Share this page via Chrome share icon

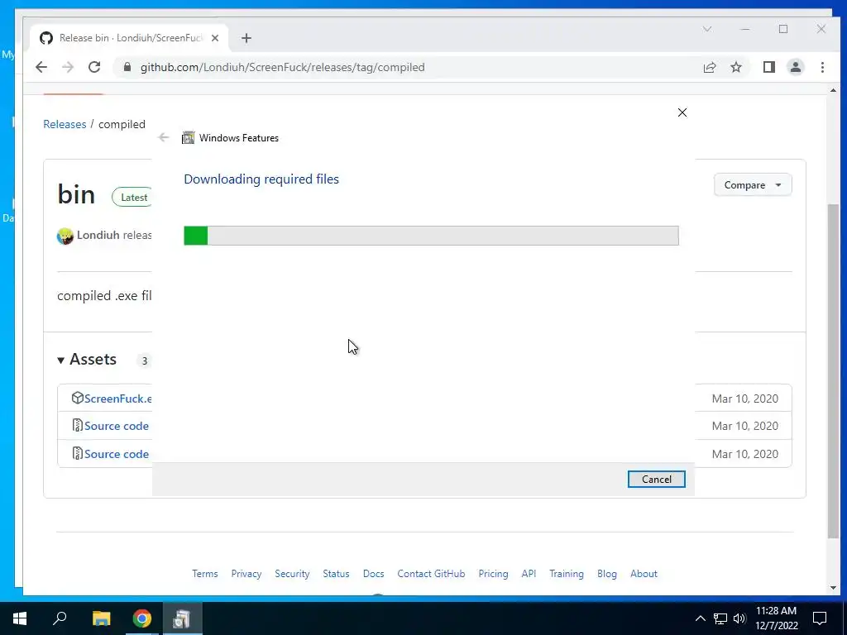pos(709,67)
